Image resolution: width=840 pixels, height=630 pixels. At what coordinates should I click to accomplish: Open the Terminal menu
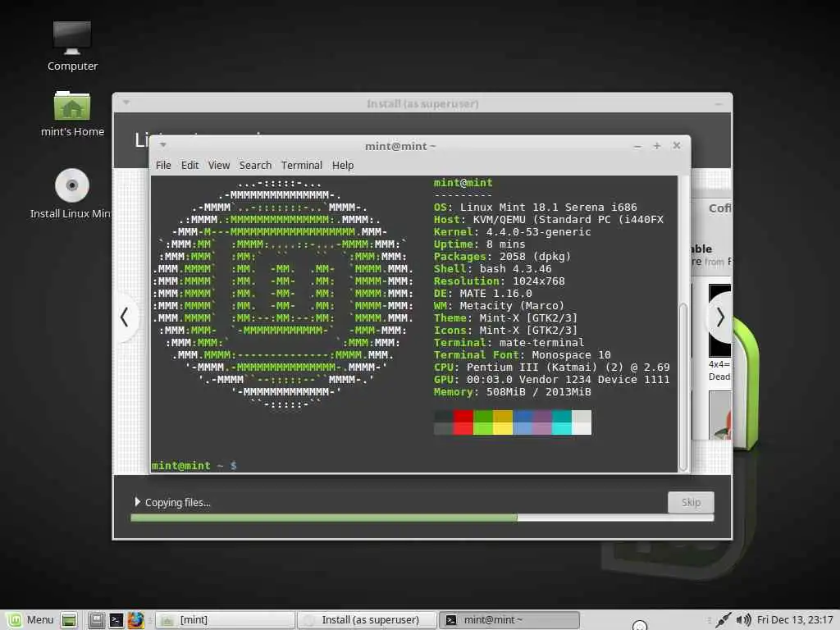point(302,166)
